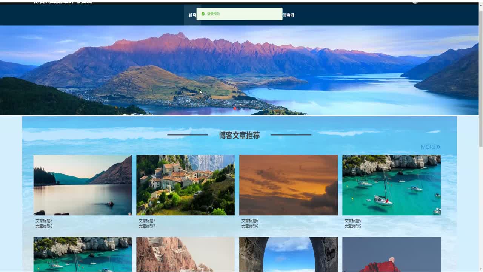Click the mountain lake banner image

point(239,70)
